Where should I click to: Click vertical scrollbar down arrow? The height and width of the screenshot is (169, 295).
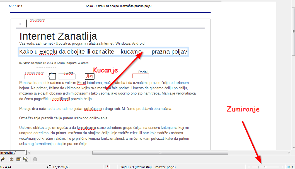pos(294,148)
